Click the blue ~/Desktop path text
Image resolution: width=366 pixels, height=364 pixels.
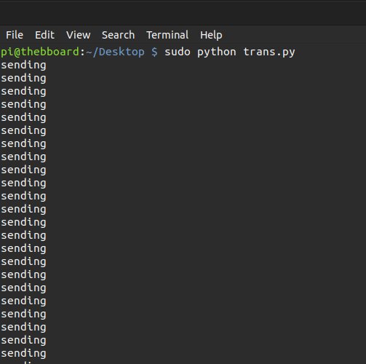115,52
